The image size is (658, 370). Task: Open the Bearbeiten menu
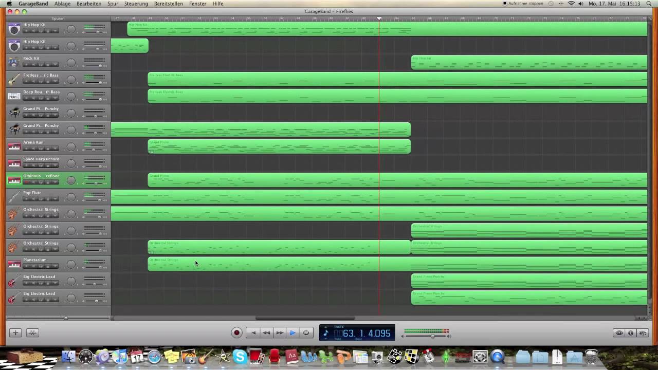point(89,4)
